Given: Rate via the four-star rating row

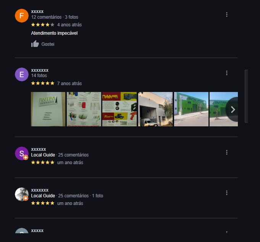Looking at the screenshot, I should [43, 25].
